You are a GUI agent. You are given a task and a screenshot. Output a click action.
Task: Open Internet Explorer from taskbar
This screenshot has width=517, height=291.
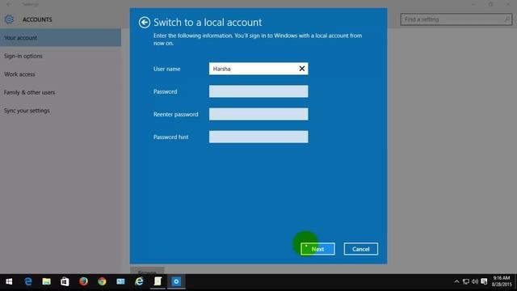139,281
